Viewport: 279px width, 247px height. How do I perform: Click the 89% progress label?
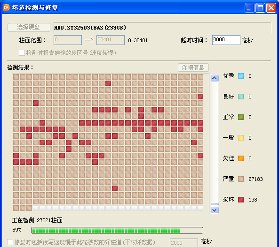[x=17, y=230]
